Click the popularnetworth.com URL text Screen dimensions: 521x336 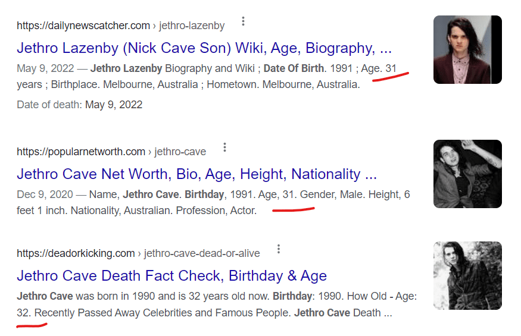(x=81, y=152)
